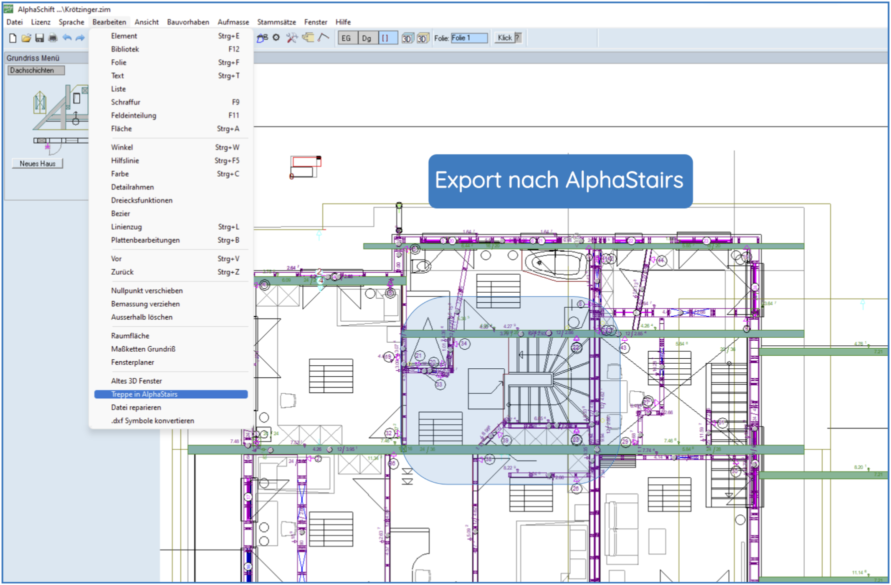Select the Folie menu entry
The width and height of the screenshot is (891, 585).
pyautogui.click(x=171, y=63)
